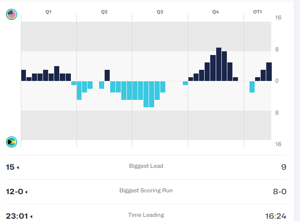Click the tallest dark bar in Q4
Screen dimensions: 300x221
[219, 64]
